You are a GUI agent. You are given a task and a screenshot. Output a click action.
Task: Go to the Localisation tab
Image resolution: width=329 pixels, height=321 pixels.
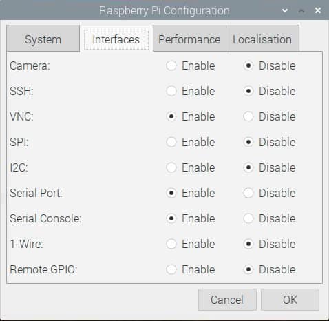262,39
